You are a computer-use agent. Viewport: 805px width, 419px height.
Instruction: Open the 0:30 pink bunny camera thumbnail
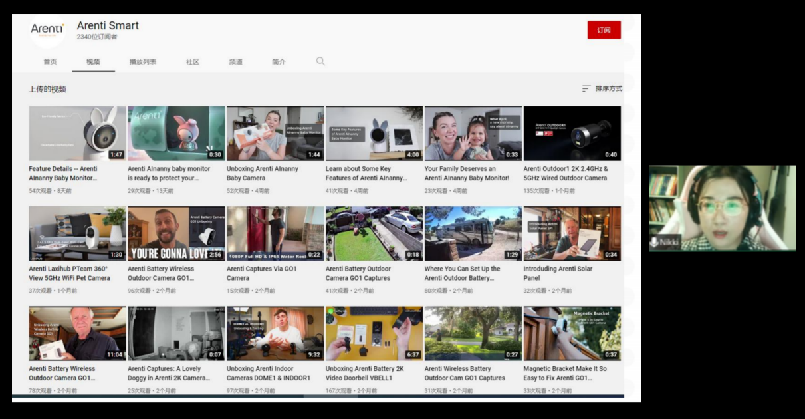point(176,133)
